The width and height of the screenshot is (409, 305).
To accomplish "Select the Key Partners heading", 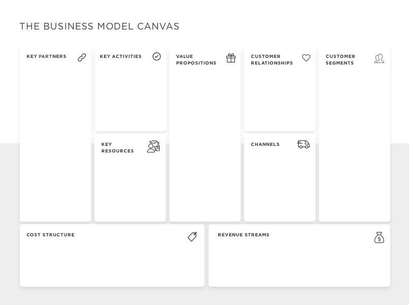I will 46,56.
